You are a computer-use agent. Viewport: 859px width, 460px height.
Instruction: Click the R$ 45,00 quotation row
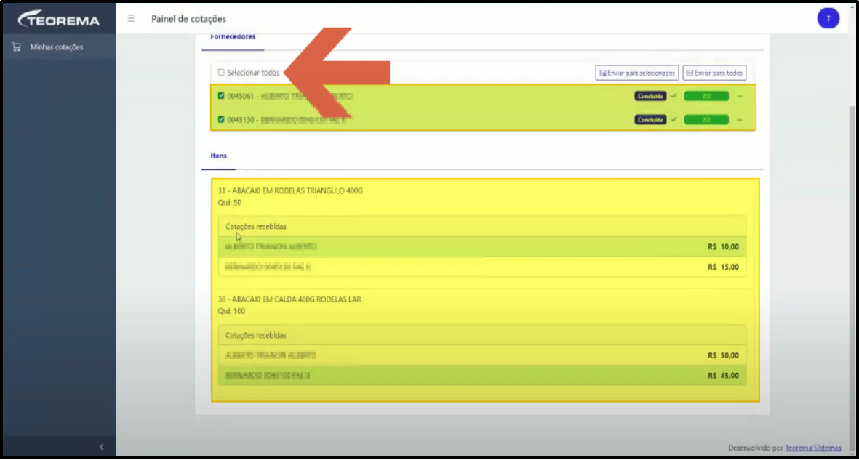coord(482,376)
